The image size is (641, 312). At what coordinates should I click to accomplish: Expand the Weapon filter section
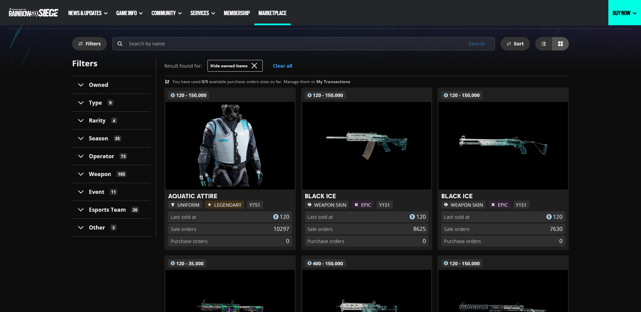(x=111, y=174)
